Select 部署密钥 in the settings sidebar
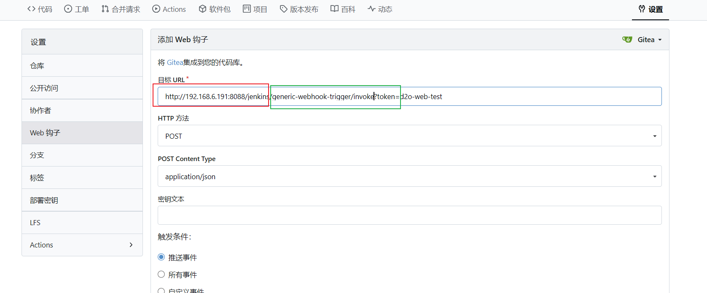The height and width of the screenshot is (293, 707). point(82,200)
